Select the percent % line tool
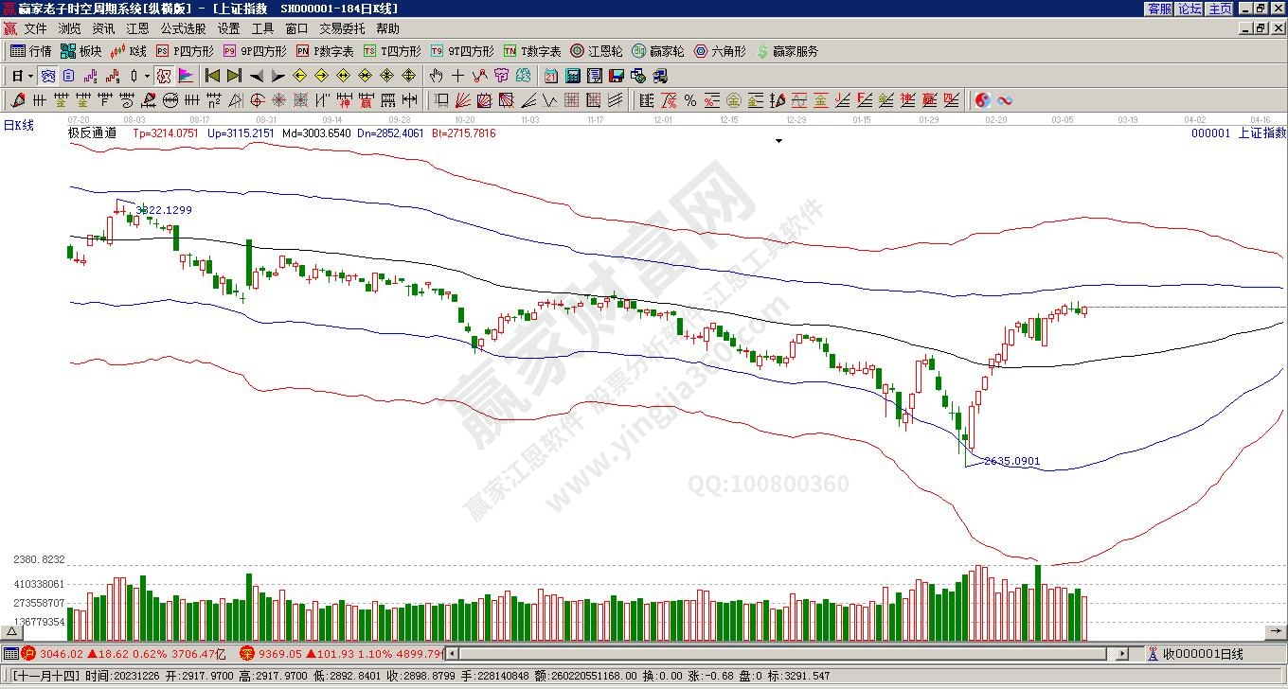Screen dimensions: 1288x689 pos(690,100)
